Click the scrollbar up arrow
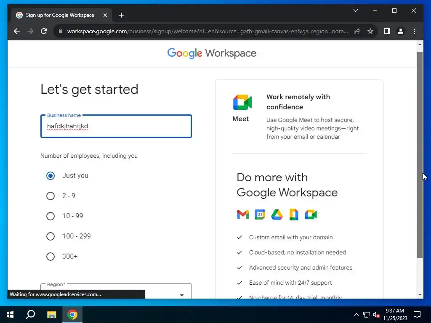The height and width of the screenshot is (323, 431). (420, 44)
